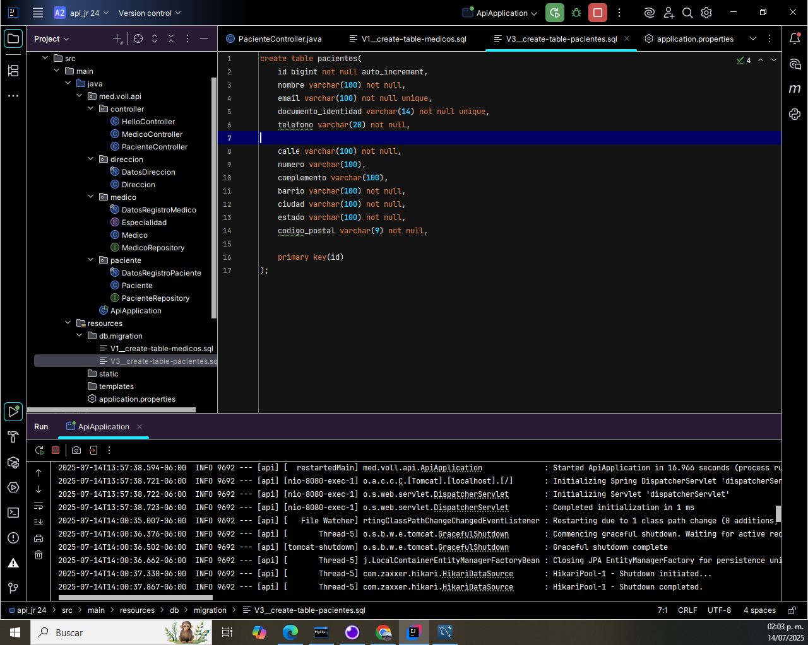Show the hidden editor tabs list
This screenshot has width=808, height=645.
(753, 38)
